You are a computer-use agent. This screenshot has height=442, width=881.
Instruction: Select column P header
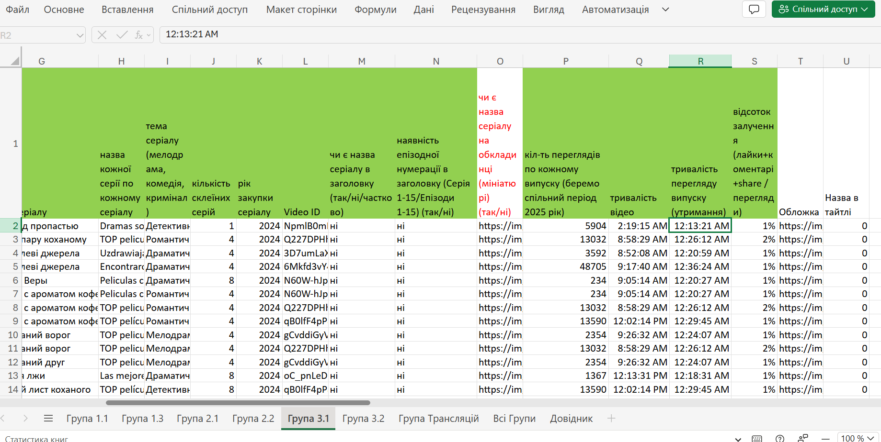coord(566,61)
